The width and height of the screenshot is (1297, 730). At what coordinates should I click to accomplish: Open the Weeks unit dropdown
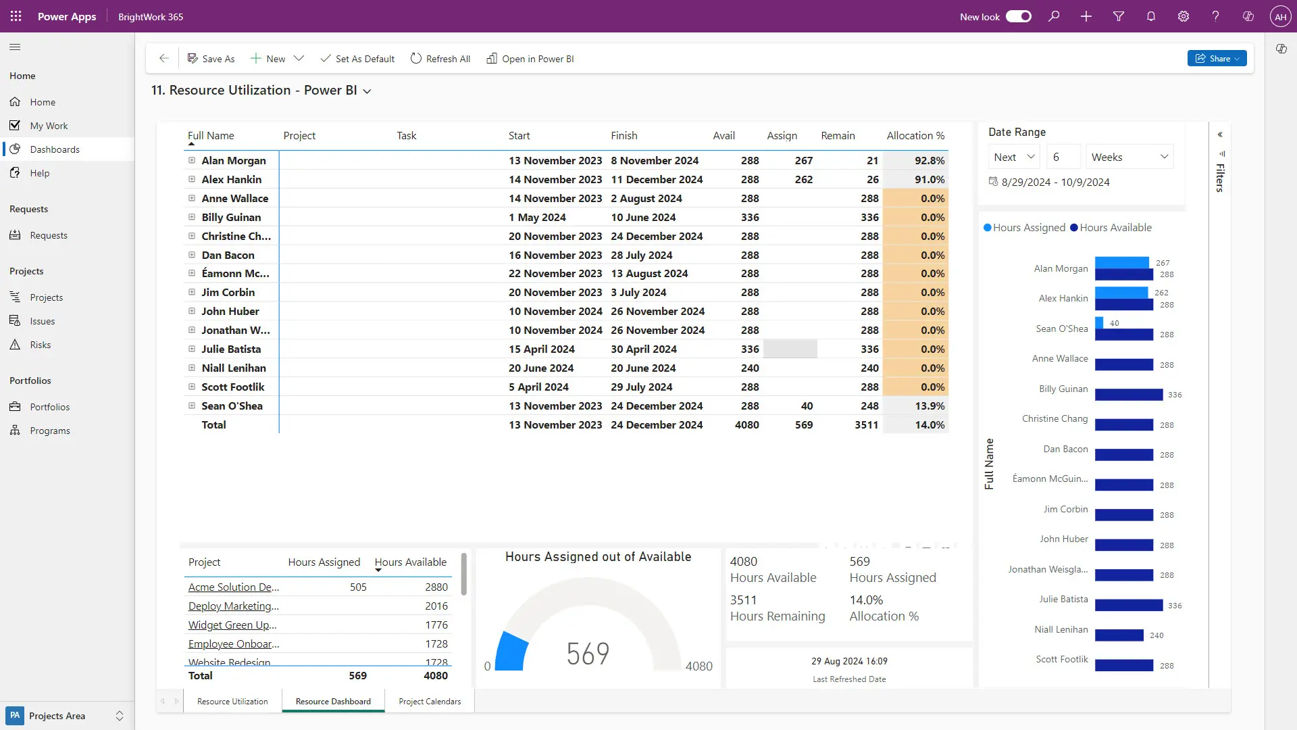point(1129,156)
